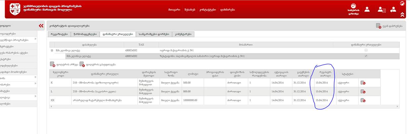Click the user card icon in header

click(x=381, y=10)
